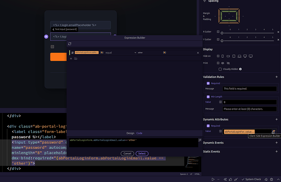This screenshot has height=182, width=281.
Task: Click the expression code text area
Action: 134,143
